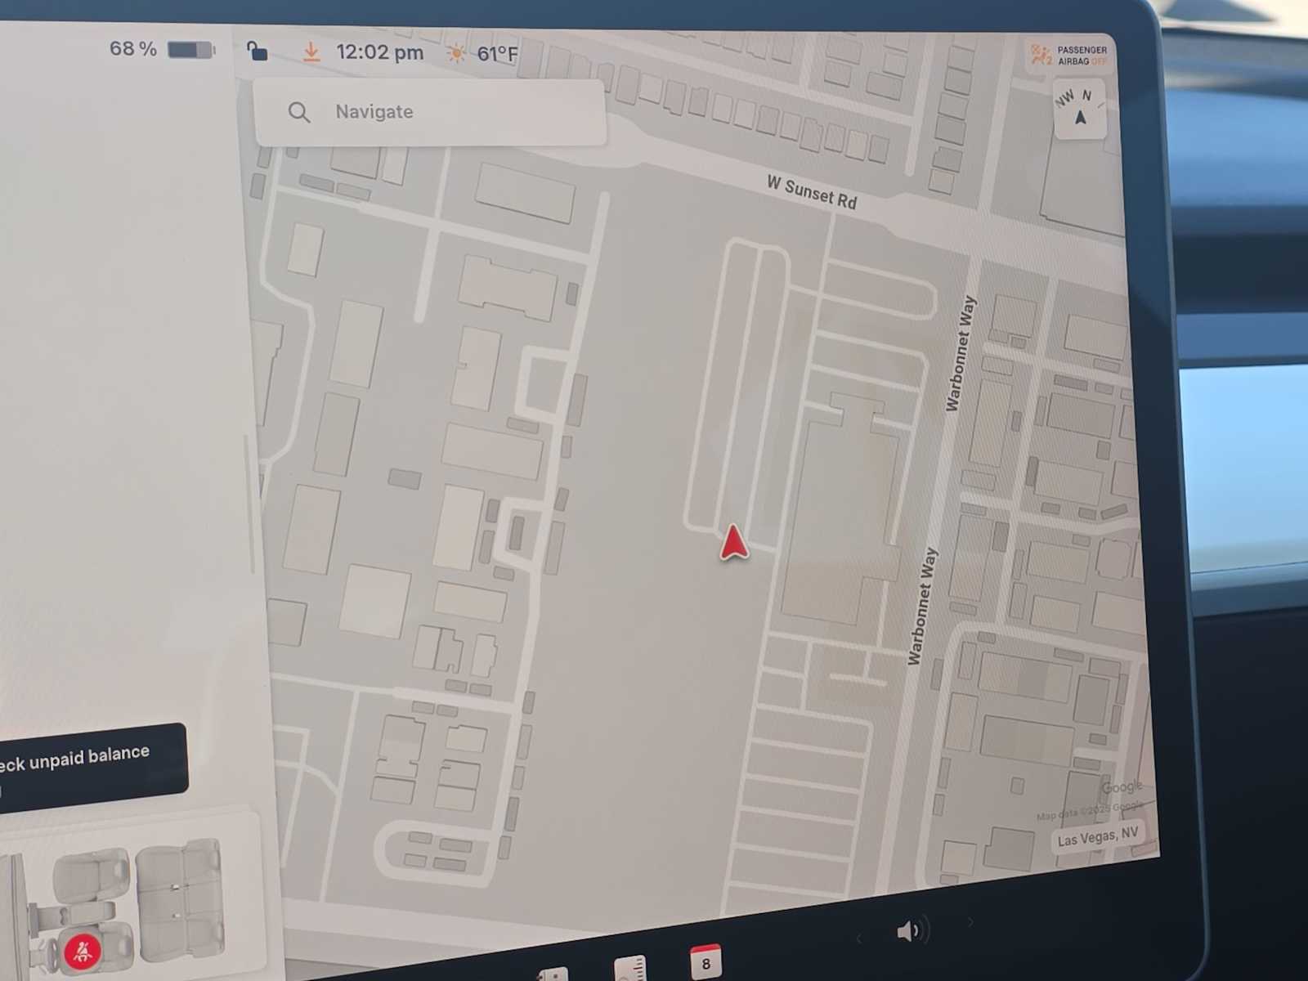Tap the red seatbelt warning icon
This screenshot has width=1308, height=981.
[82, 952]
